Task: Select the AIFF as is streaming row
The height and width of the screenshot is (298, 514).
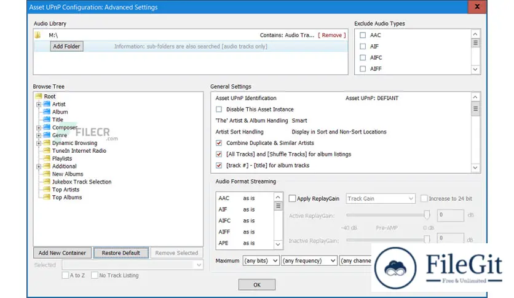Action: [x=245, y=232]
